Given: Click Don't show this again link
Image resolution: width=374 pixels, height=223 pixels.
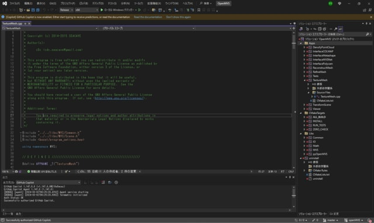Looking at the screenshot, I should coord(178,17).
